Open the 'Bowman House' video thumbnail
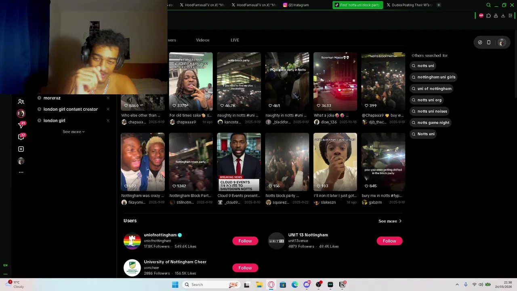The width and height of the screenshot is (517, 291). point(335,81)
